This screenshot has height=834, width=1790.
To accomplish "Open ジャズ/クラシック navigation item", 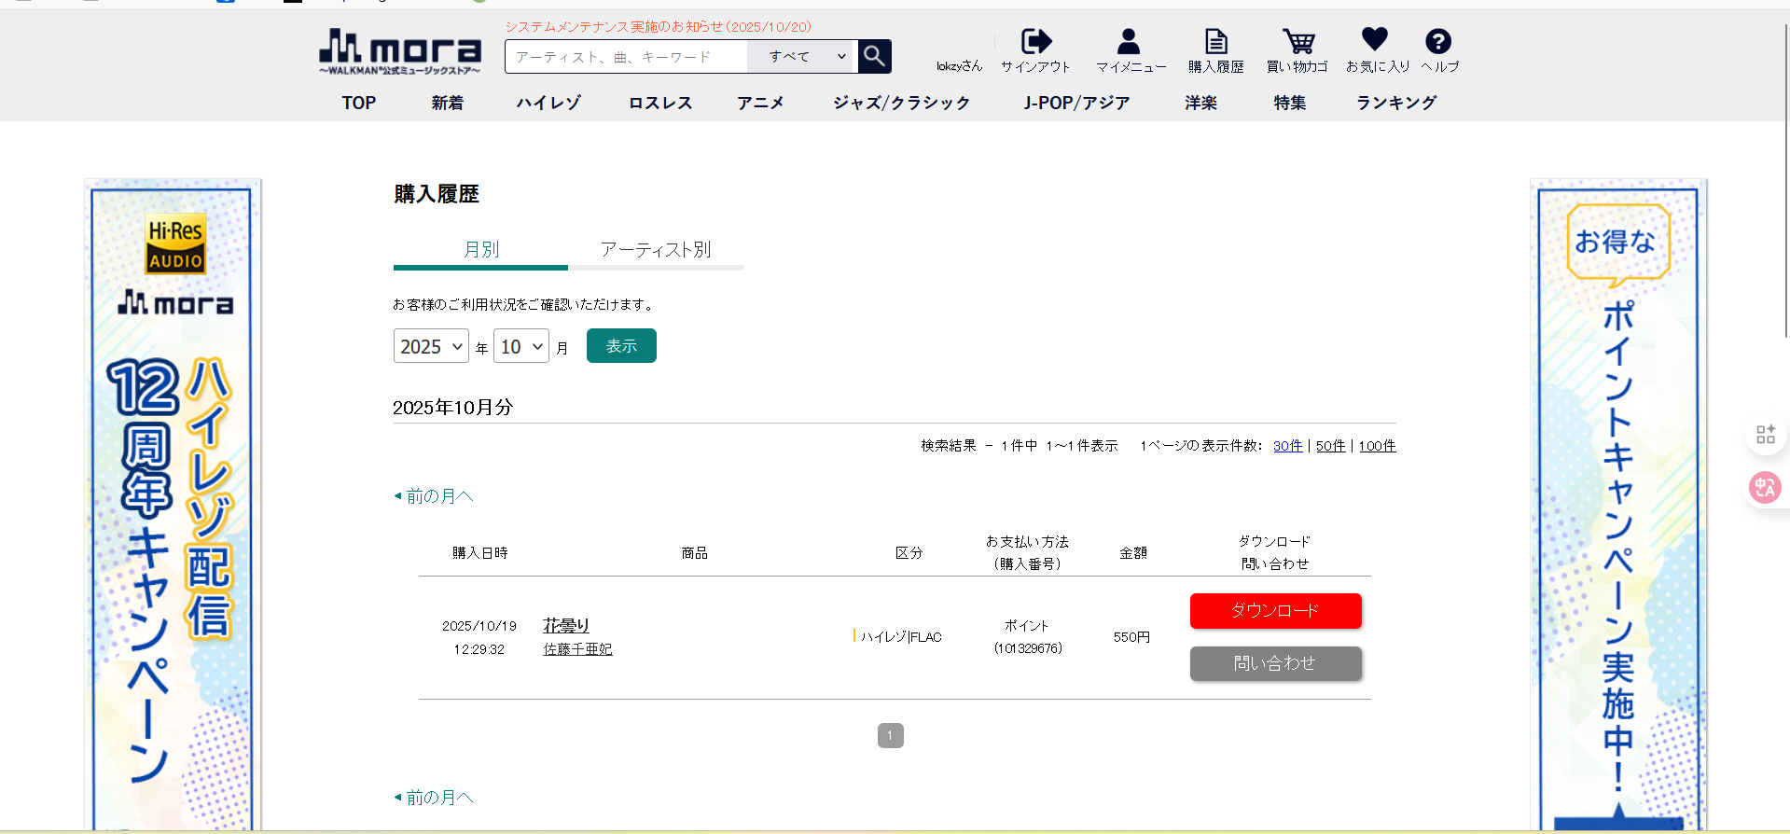I will pyautogui.click(x=902, y=103).
